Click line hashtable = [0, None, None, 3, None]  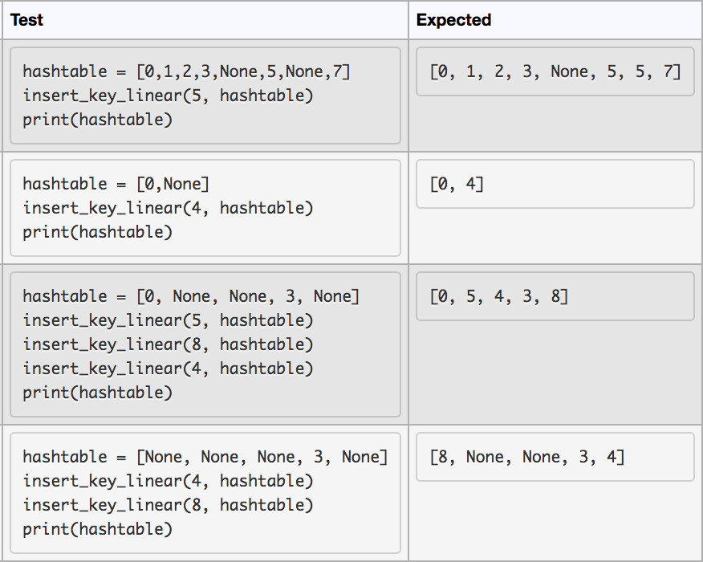pos(191,296)
